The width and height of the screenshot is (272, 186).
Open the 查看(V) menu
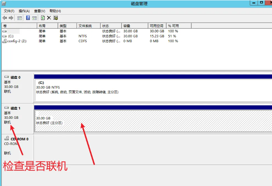[x=40, y=11]
